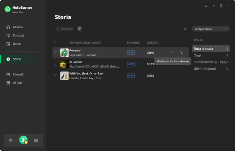Click the NoteBurner logo icon
The image size is (235, 151).
point(8,9)
